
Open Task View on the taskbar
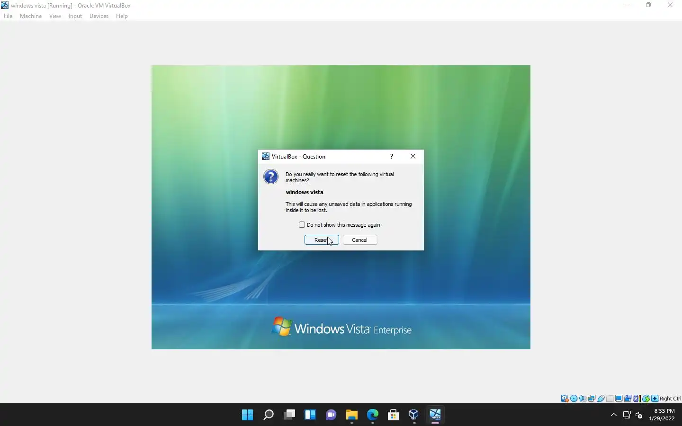pyautogui.click(x=289, y=415)
